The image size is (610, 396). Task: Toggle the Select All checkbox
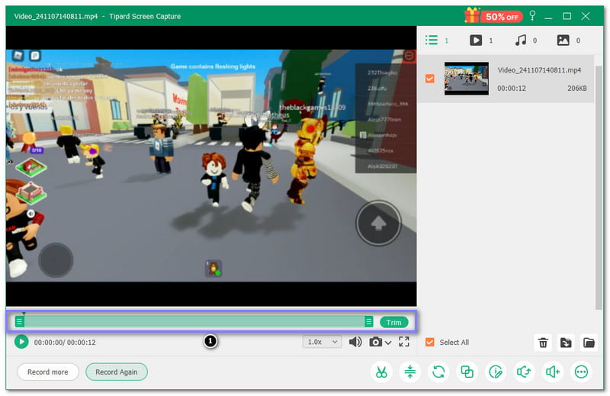(x=429, y=342)
